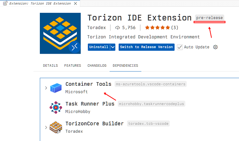Expand the TorizonCore Builder dependency chevron
This screenshot has width=239, height=141.
click(46, 128)
